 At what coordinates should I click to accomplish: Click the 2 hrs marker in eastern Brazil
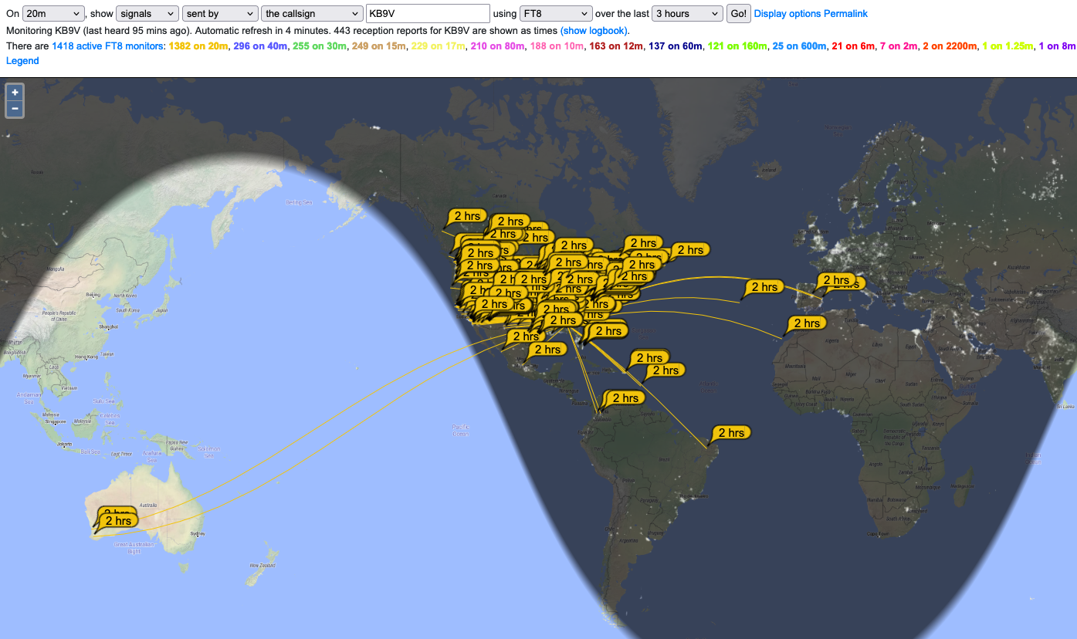click(730, 432)
